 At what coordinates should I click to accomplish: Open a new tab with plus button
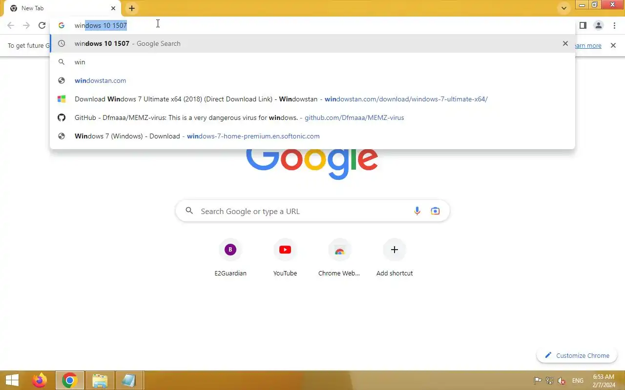point(132,8)
